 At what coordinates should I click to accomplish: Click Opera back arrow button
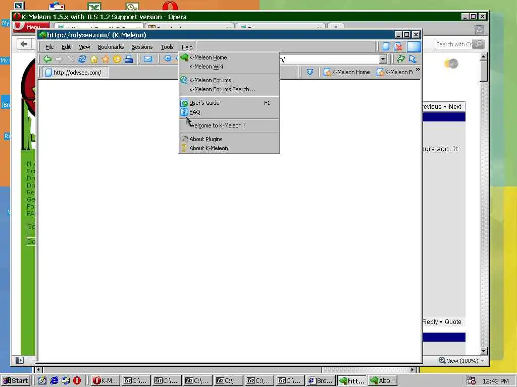pos(24,44)
